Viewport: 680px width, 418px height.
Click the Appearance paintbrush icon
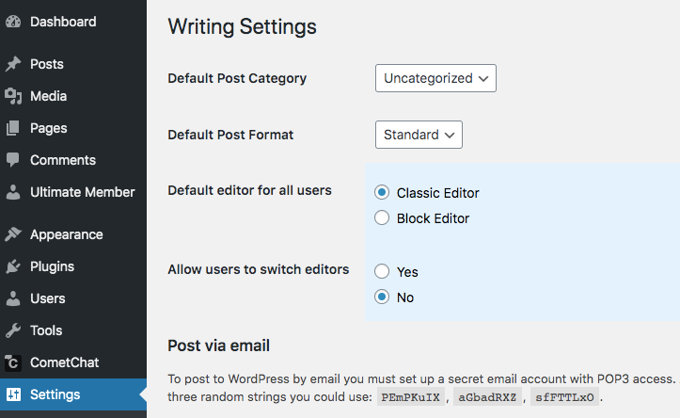13,234
